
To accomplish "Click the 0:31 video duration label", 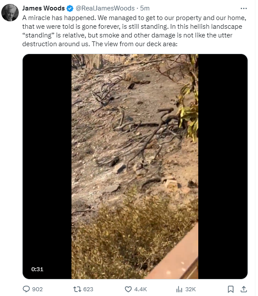I will [x=37, y=269].
